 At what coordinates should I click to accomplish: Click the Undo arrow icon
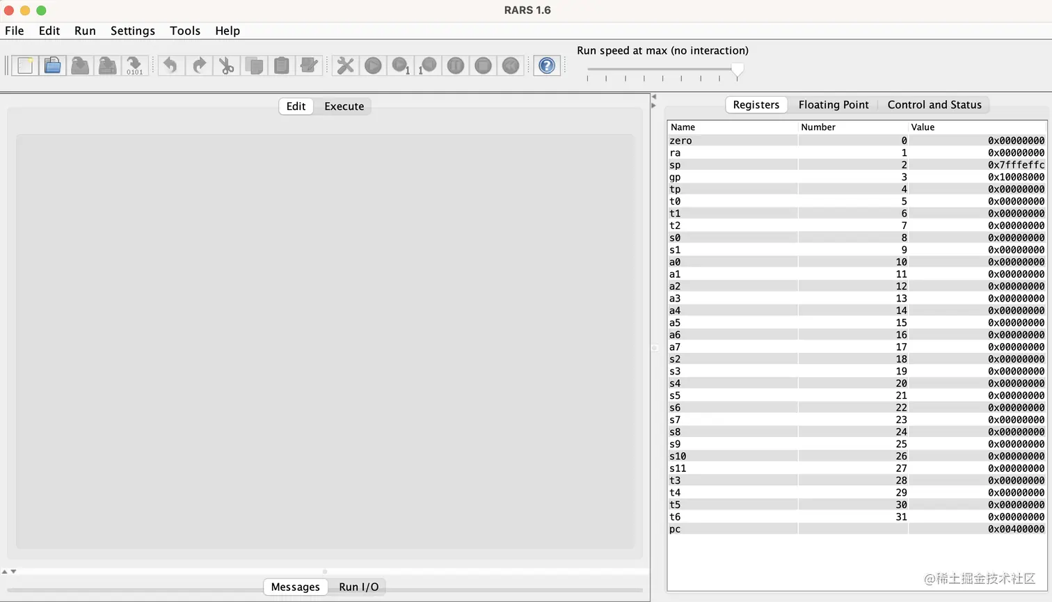[x=170, y=65]
